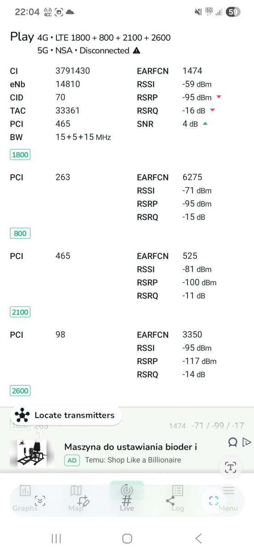Switch to the Map tab
254x553 pixels.
click(76, 499)
